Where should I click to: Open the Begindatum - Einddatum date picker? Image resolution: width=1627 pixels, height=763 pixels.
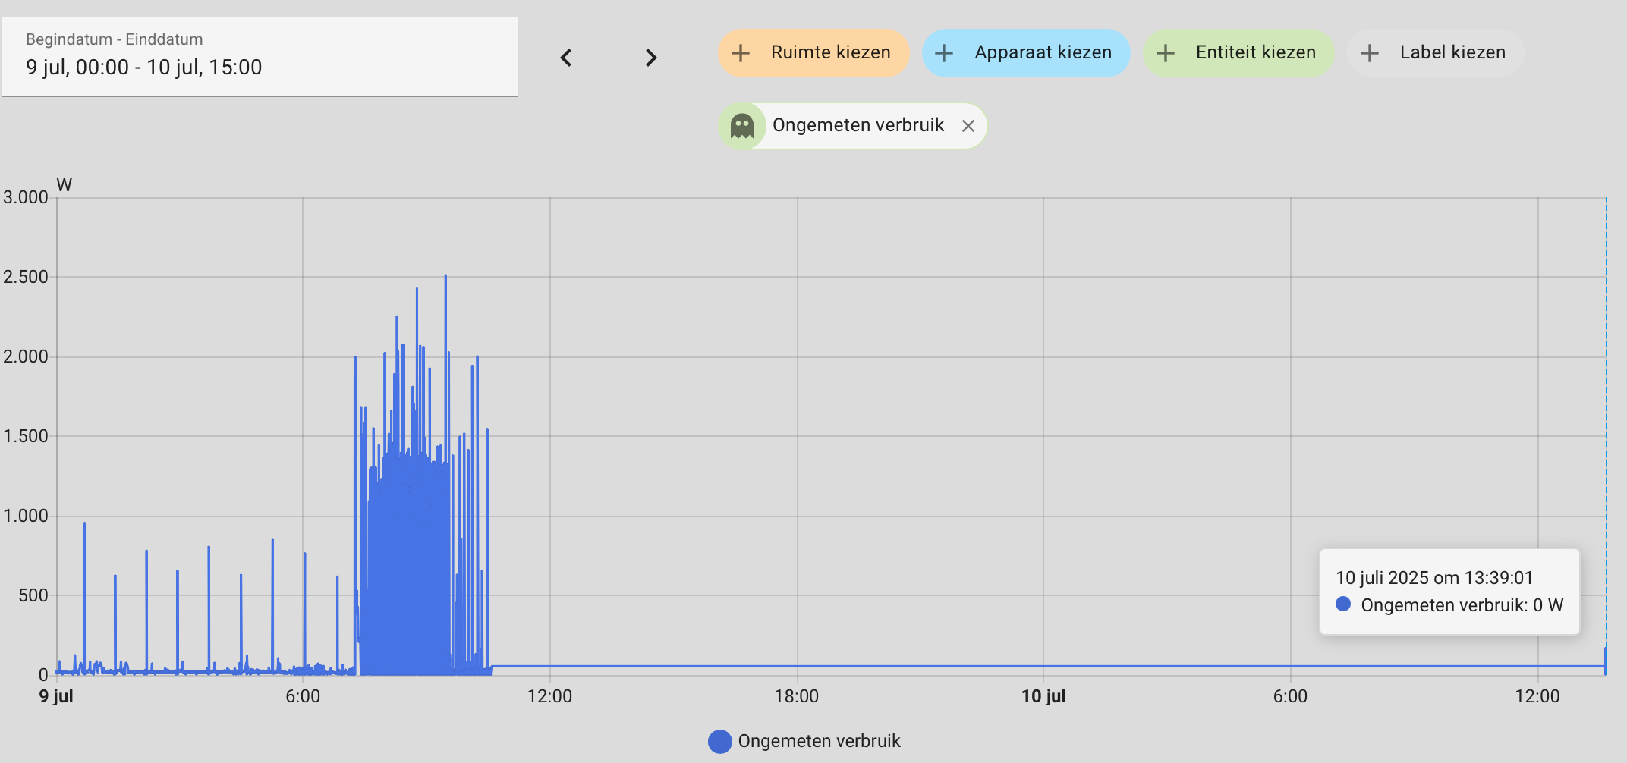tap(260, 57)
